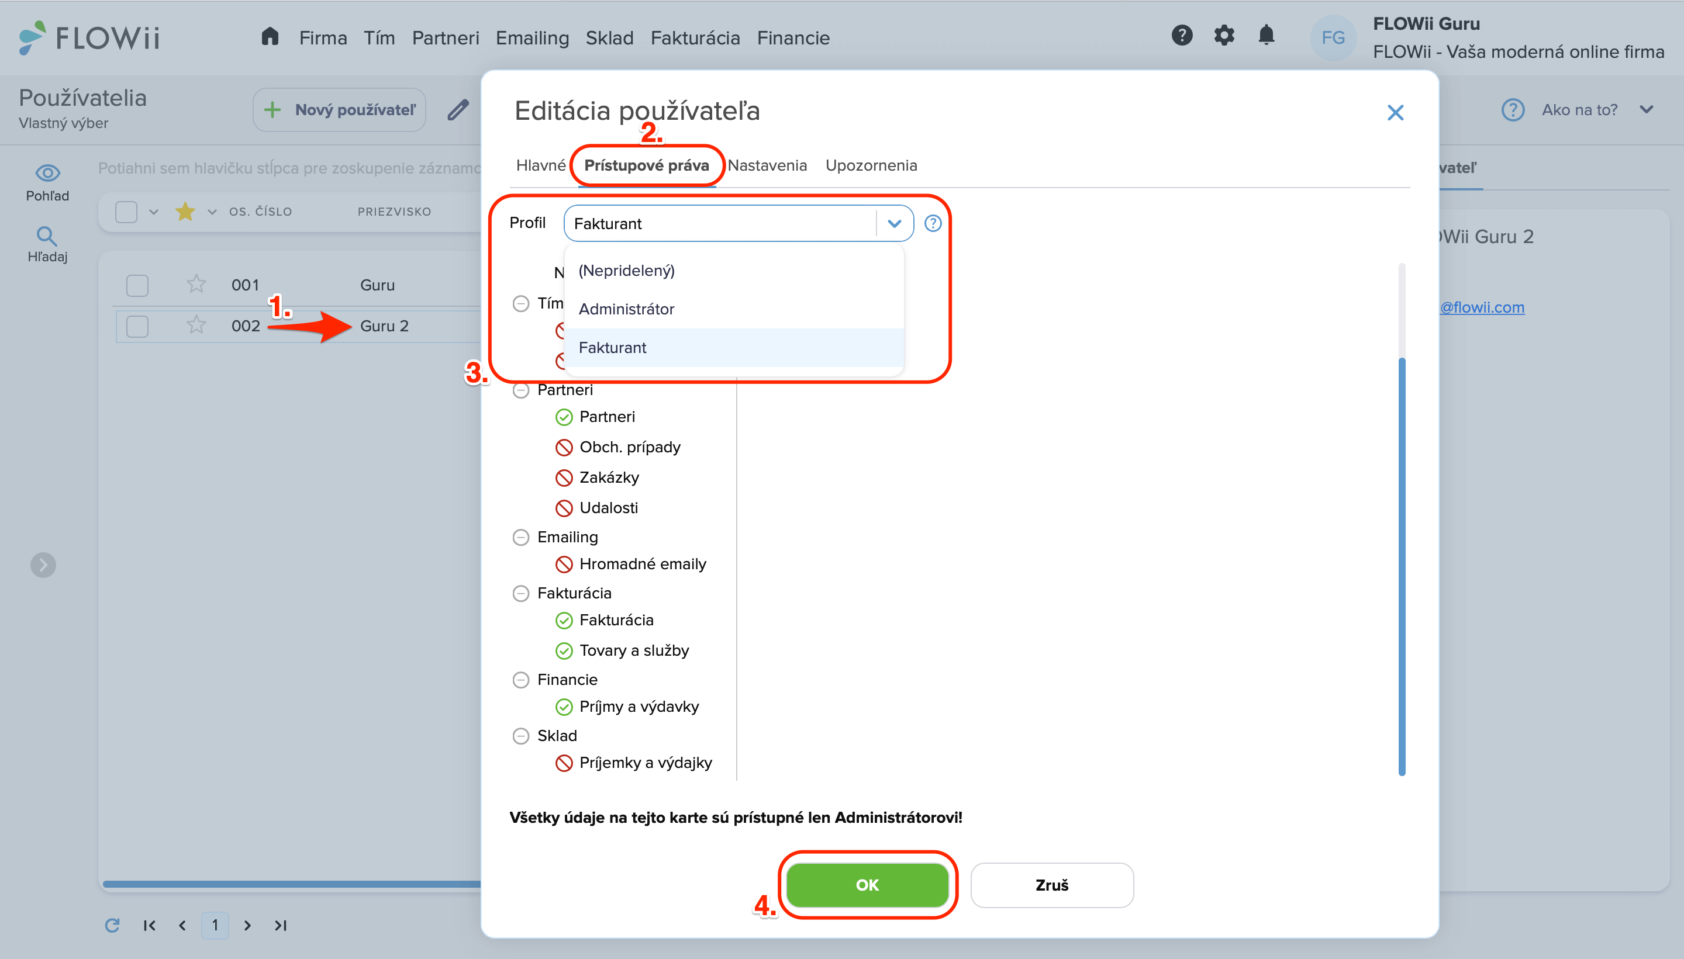Open dropdown arrow beside select-all checkbox
1684x959 pixels.
click(154, 212)
